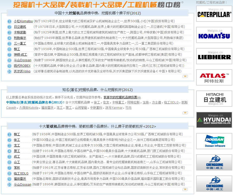Click 我喜欢的挖掘机品牌投票 voting link
The image size is (233, 195).
122,97
